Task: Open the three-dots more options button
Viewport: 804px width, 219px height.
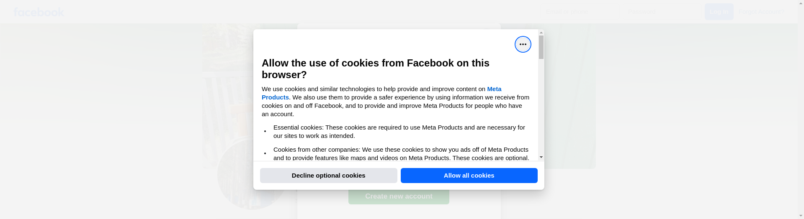Action: [523, 44]
